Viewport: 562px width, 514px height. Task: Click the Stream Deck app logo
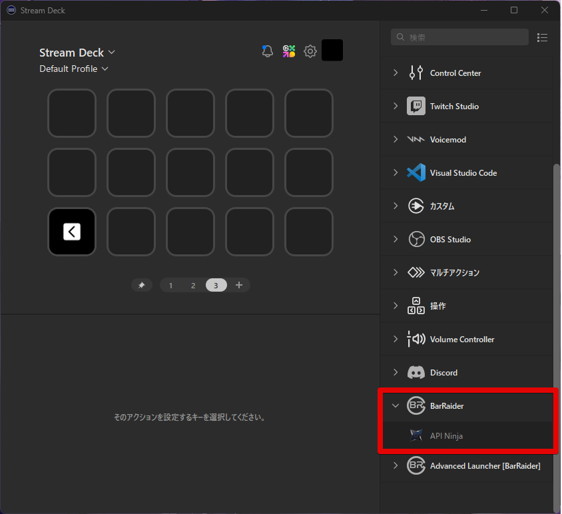pos(11,10)
